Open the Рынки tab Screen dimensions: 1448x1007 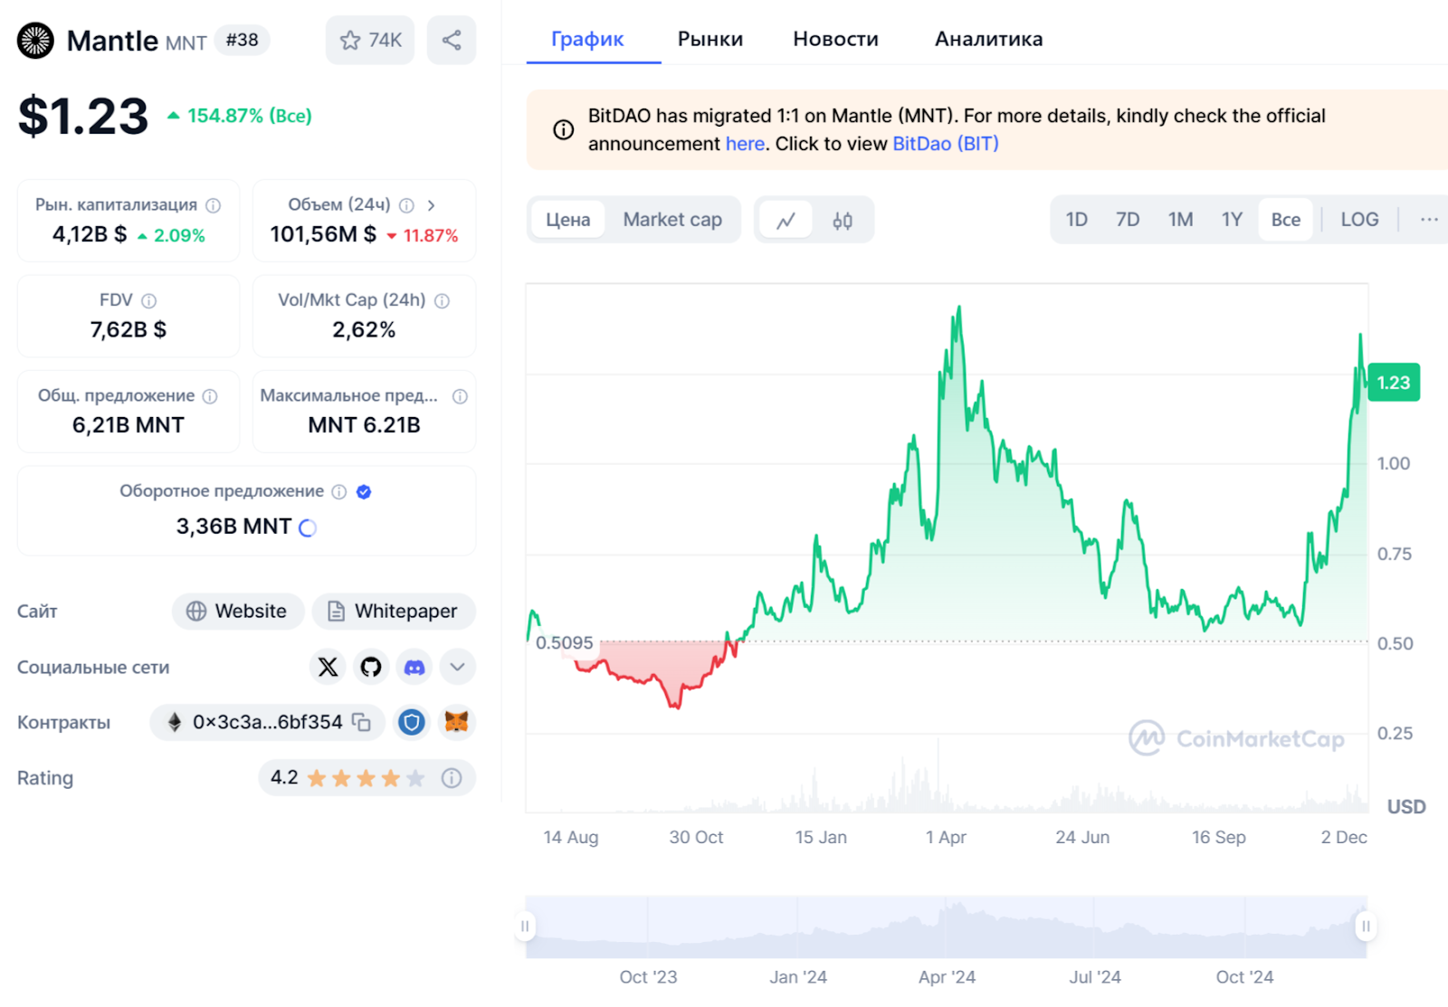pos(710,39)
